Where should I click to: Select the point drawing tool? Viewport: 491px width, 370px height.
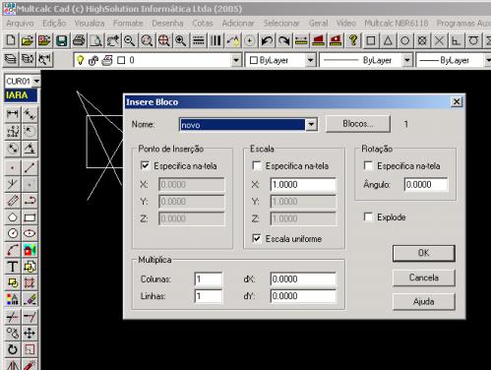[13, 168]
